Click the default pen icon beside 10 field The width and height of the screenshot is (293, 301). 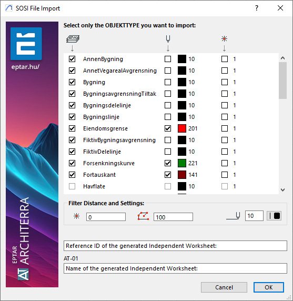[233, 216]
